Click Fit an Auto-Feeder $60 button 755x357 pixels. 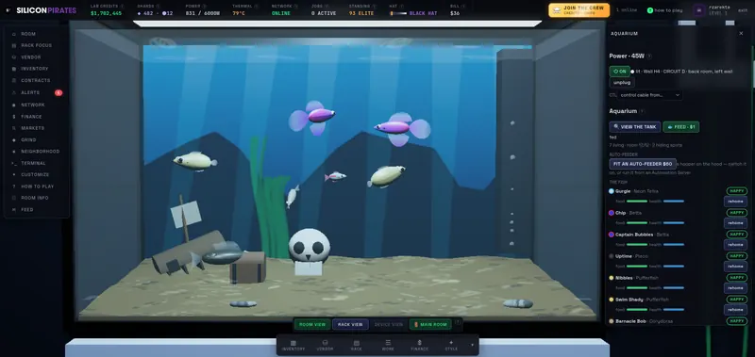coord(643,164)
